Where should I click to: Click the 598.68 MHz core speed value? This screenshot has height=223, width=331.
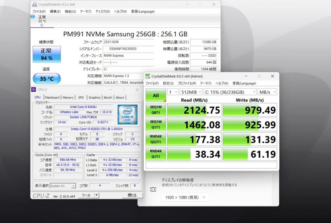point(68,160)
